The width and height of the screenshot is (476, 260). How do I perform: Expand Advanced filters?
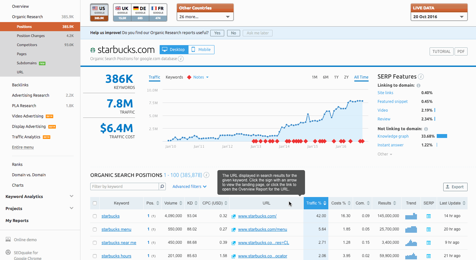(x=189, y=187)
